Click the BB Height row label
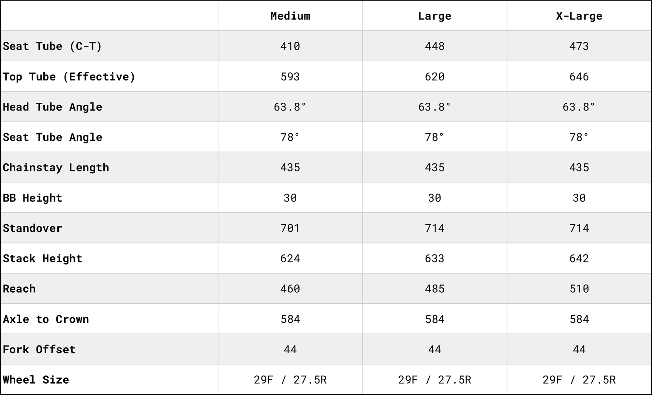Viewport: 652px width, 395px height. pos(33,198)
